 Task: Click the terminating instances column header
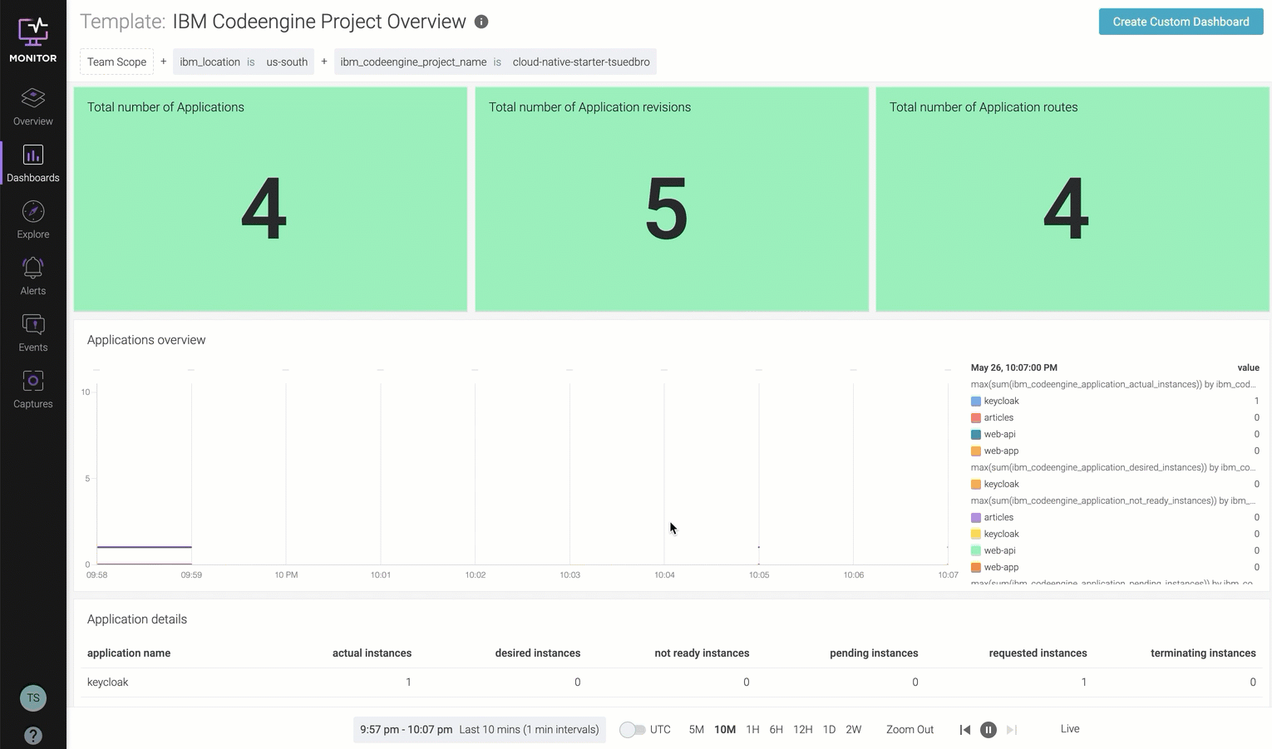pos(1203,653)
